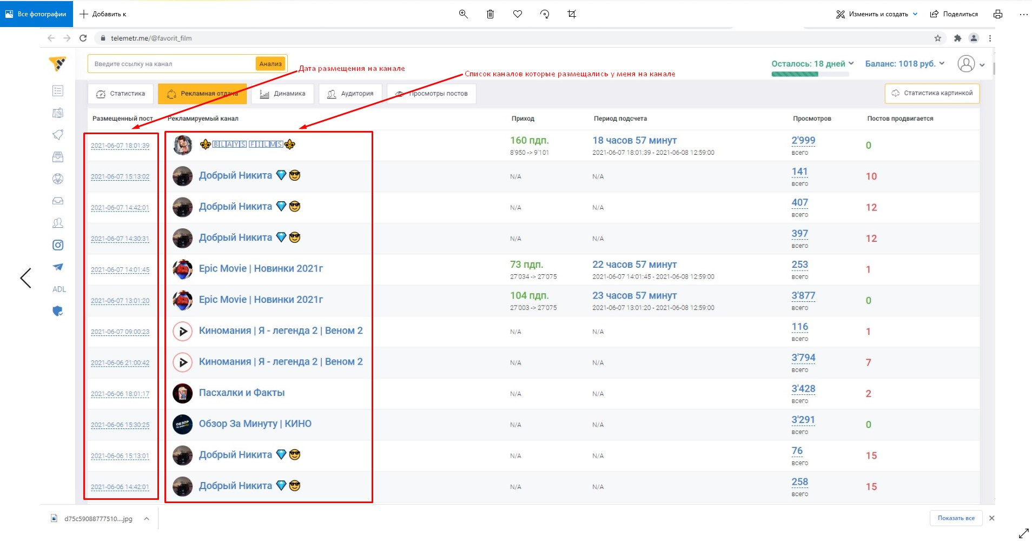This screenshot has height=541, width=1032.
Task: Mark photo as favorite with heart icon
Action: point(518,14)
